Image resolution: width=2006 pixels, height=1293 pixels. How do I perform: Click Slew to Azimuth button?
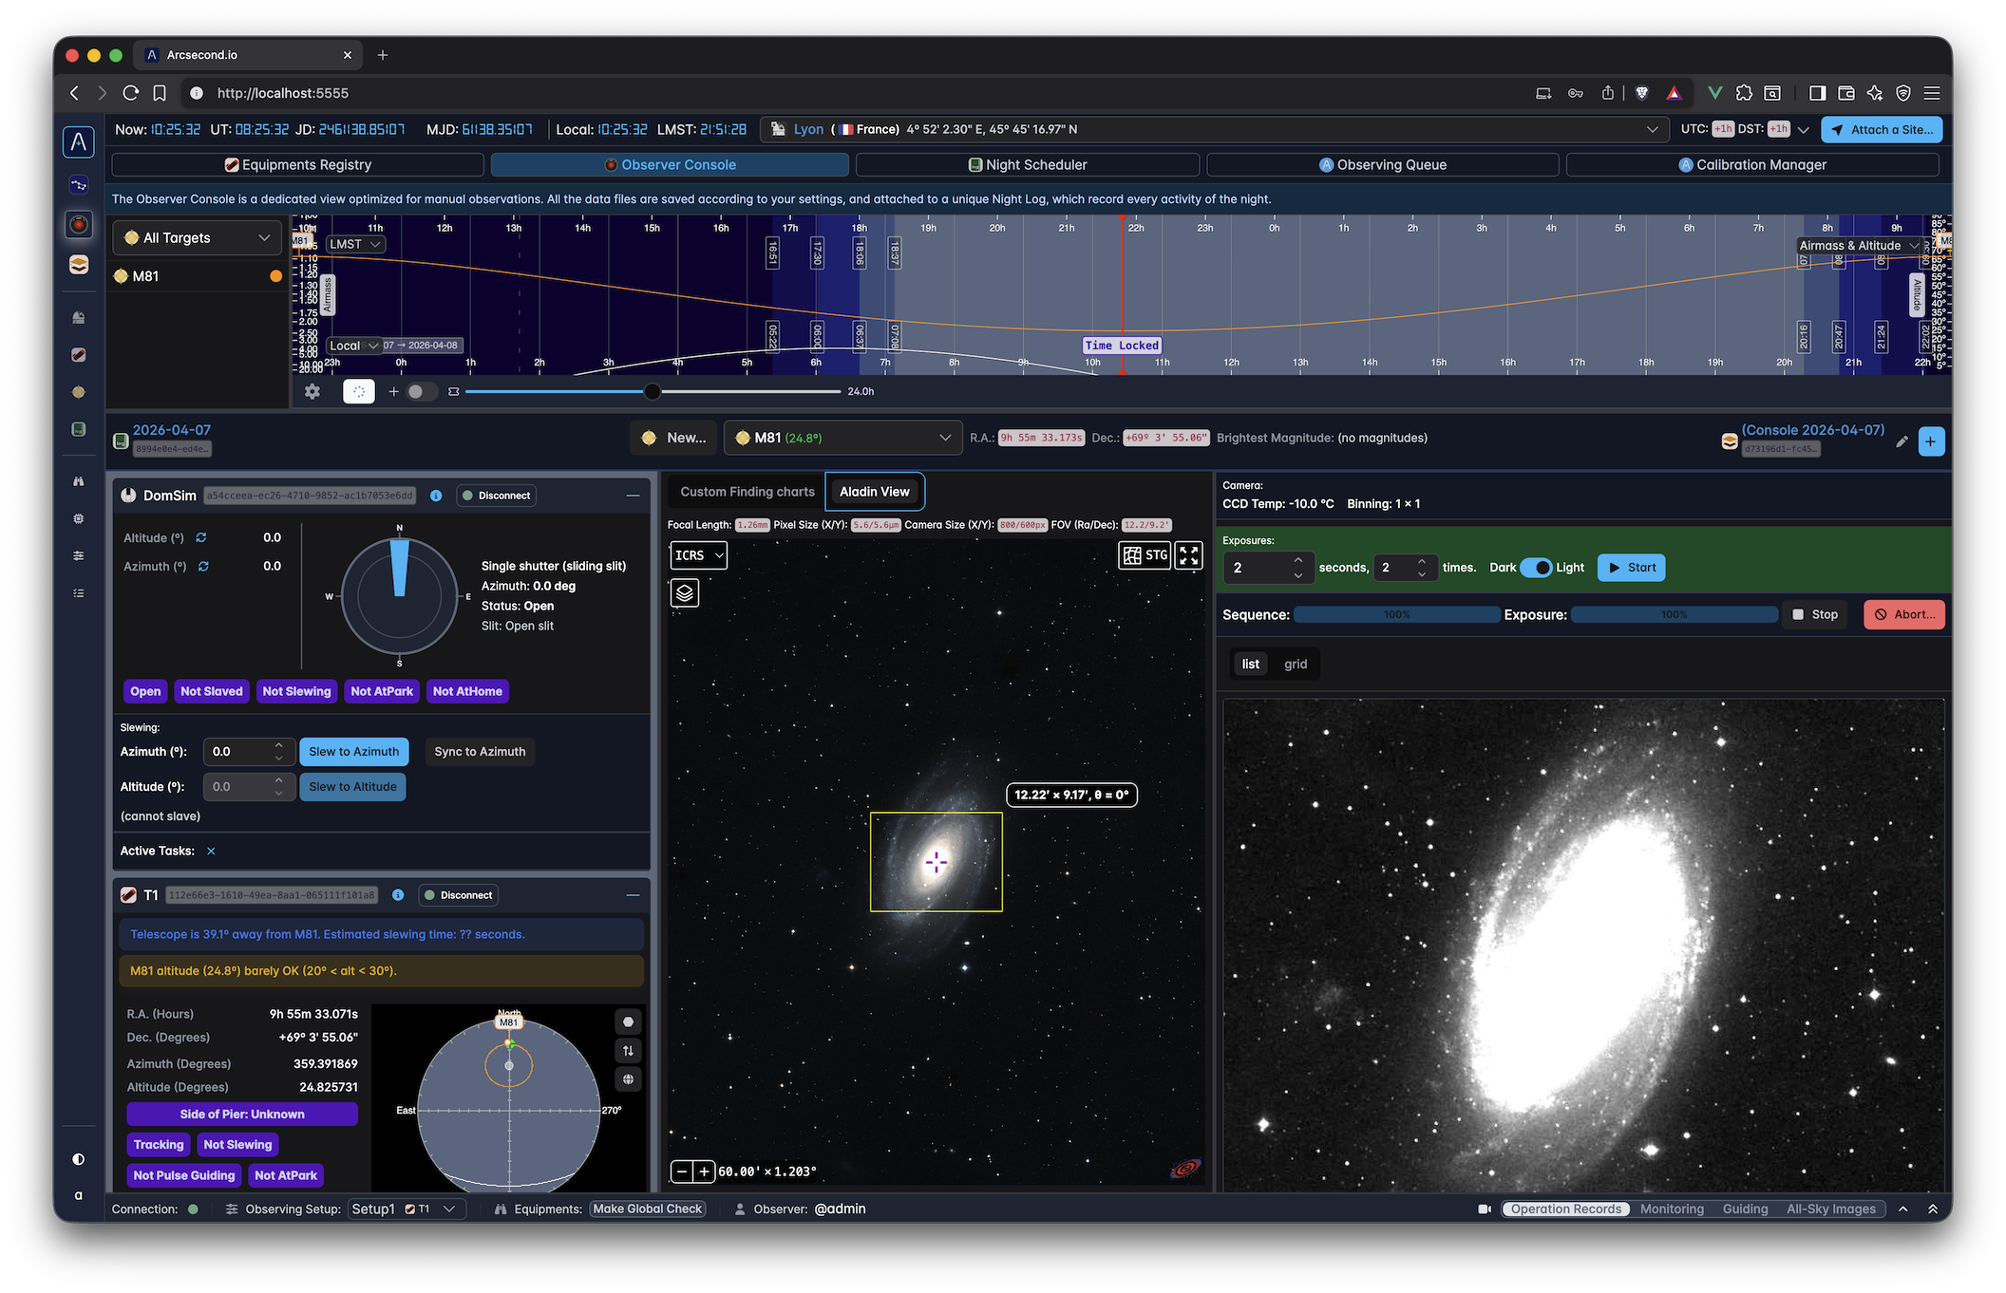click(x=354, y=752)
